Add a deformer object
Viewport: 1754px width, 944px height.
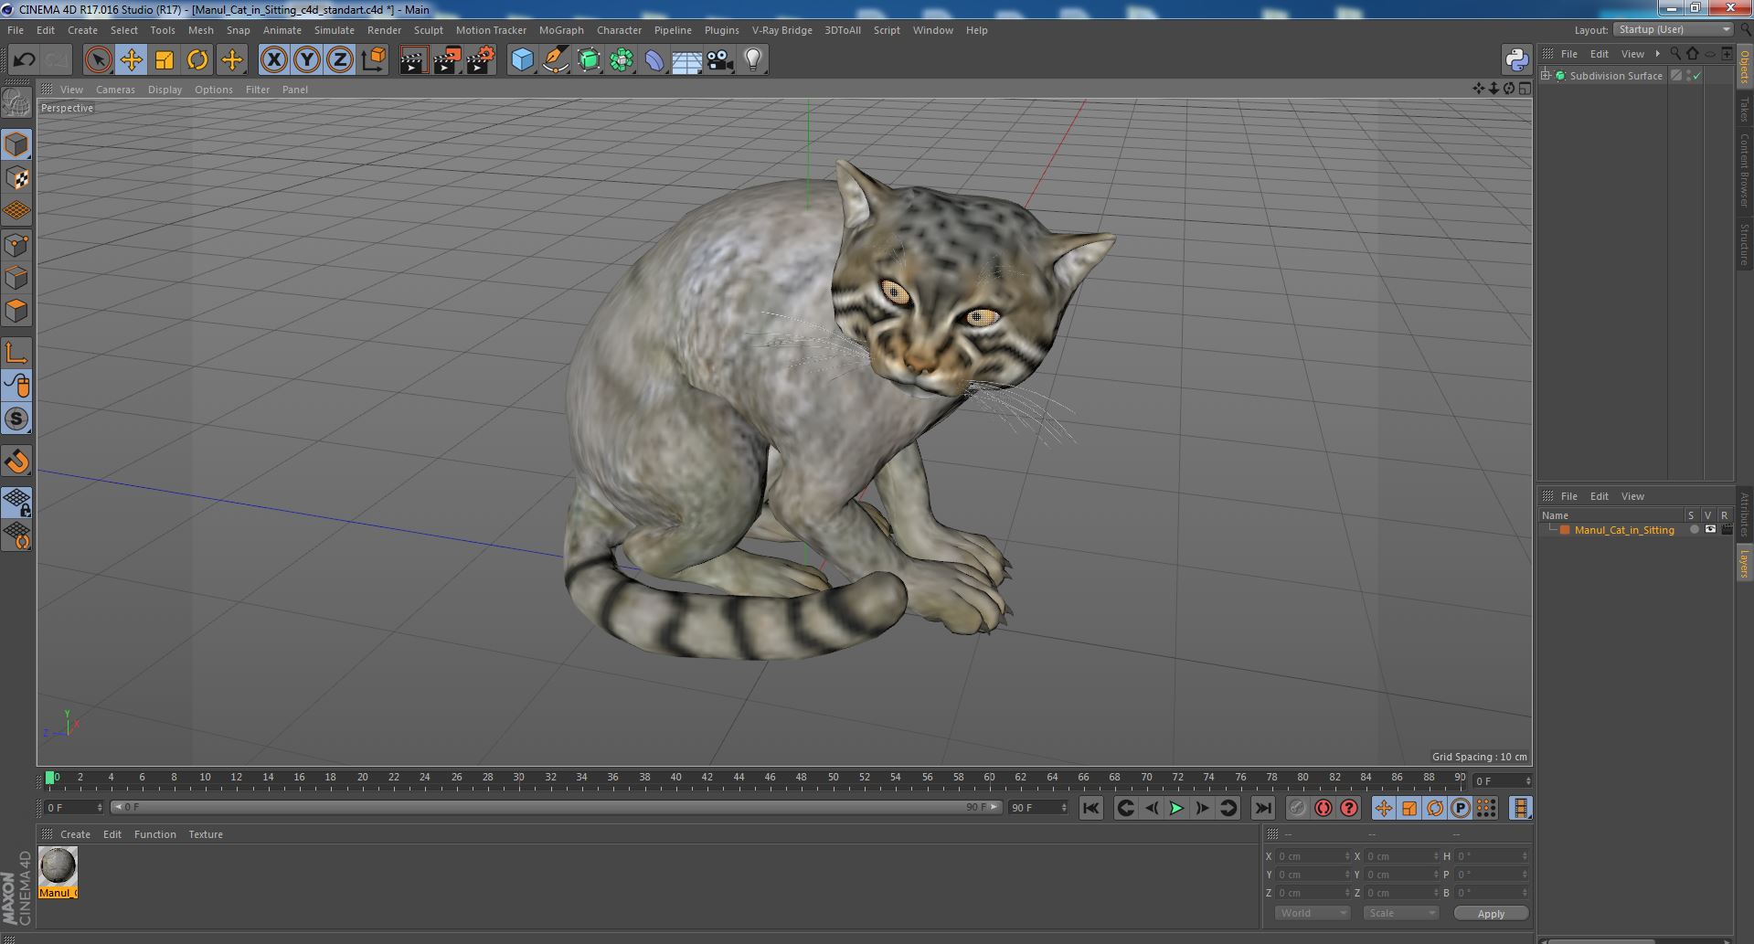[654, 60]
